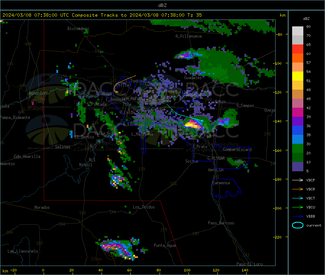Click the 'G_Campos' map label
325x275 pixels.
(245, 106)
